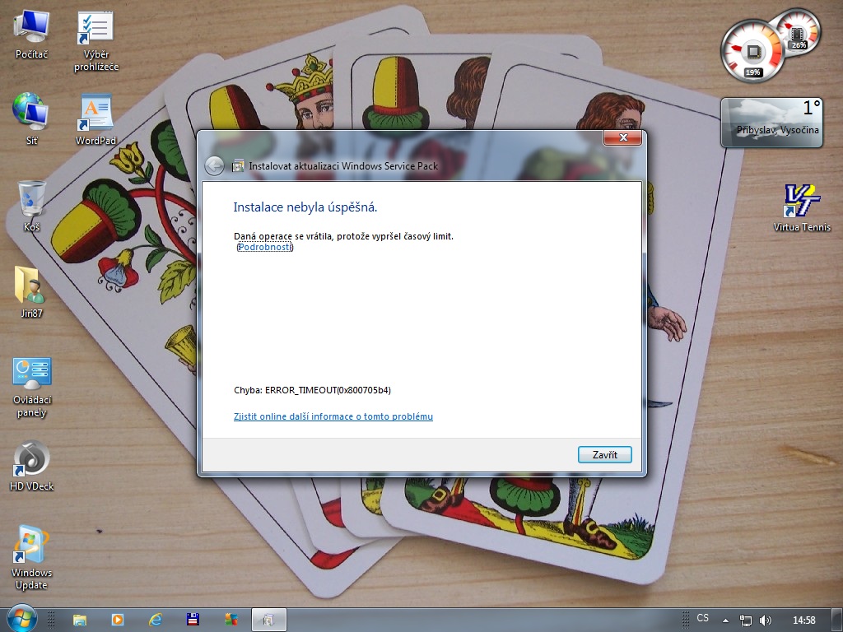Screen dimensions: 843x632
Task: Click the dialog title Instalovat aktualizaci text
Action: 343,166
